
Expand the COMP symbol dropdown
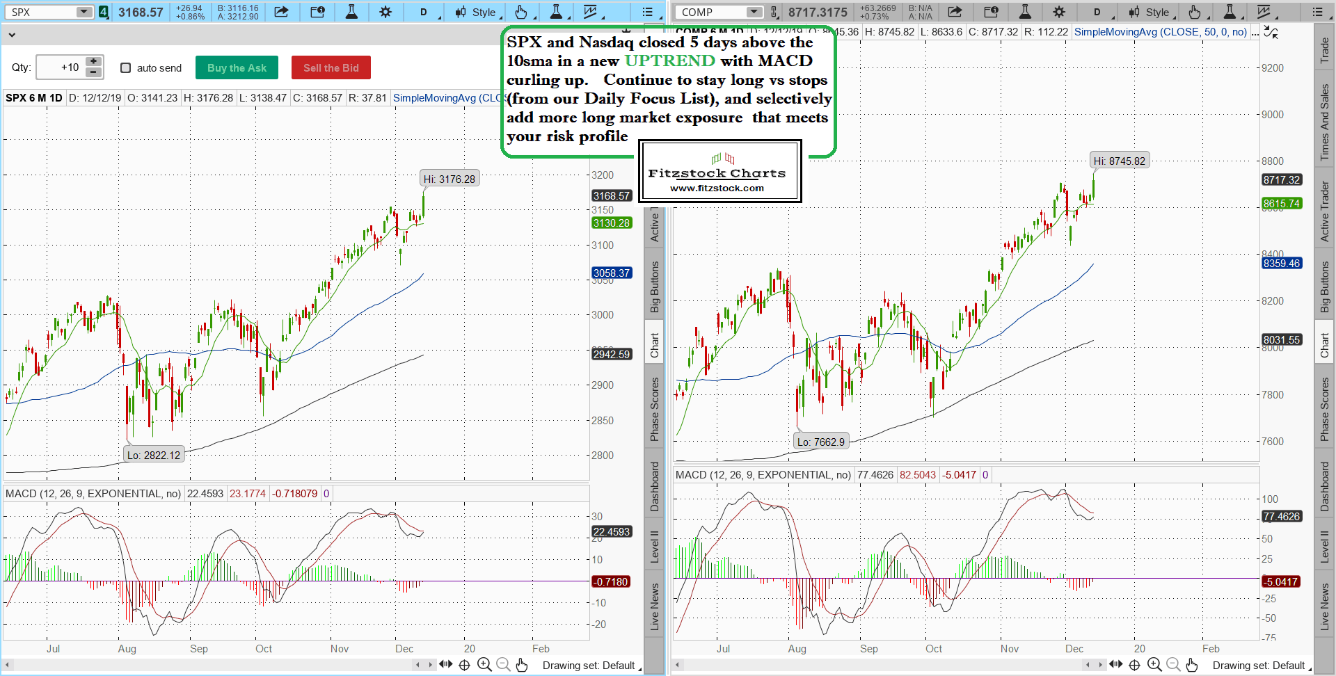(x=754, y=12)
